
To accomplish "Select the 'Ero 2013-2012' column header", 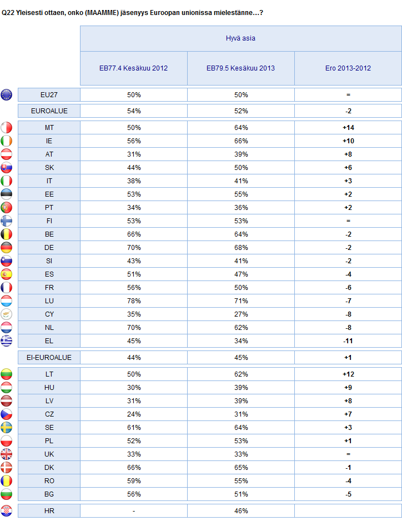I will tap(348, 68).
